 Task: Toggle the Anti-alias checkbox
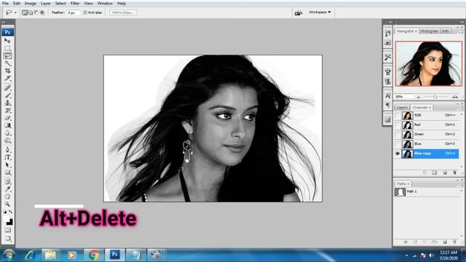[x=85, y=12]
